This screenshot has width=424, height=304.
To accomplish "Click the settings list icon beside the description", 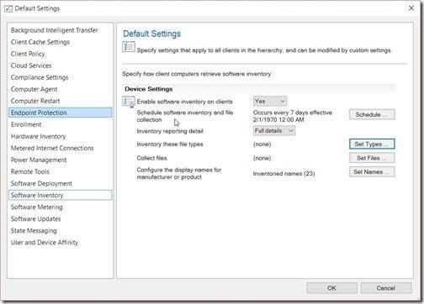I will click(x=129, y=47).
